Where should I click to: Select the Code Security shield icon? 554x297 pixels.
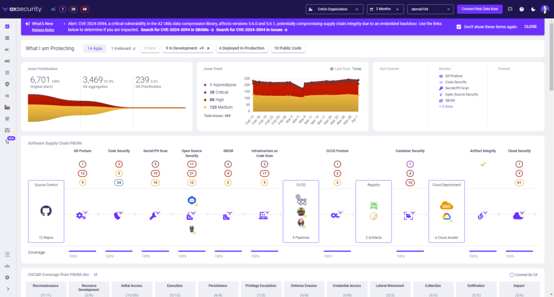[x=118, y=215]
